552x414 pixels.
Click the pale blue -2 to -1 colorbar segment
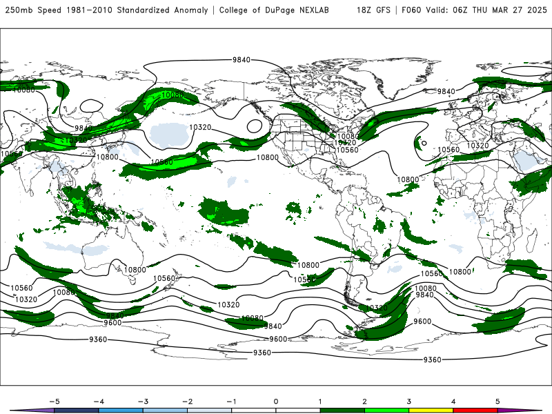click(x=210, y=411)
